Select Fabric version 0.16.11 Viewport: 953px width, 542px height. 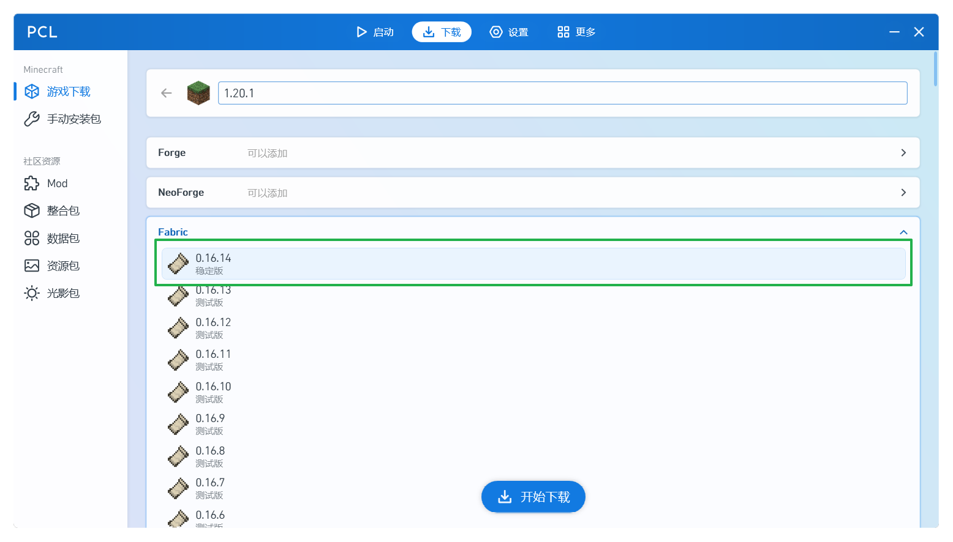[533, 360]
